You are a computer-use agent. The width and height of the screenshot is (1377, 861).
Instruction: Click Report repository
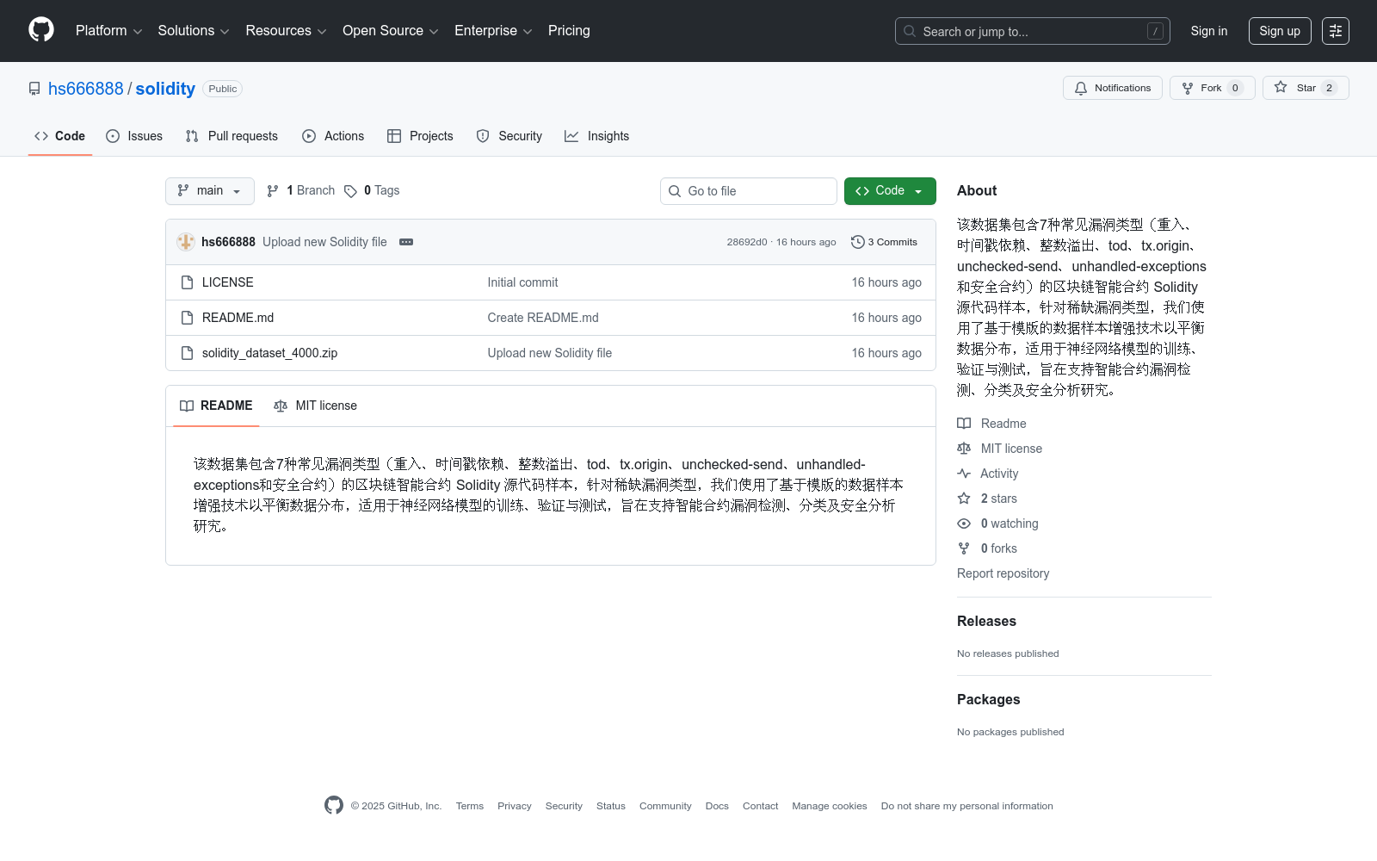click(x=1003, y=573)
